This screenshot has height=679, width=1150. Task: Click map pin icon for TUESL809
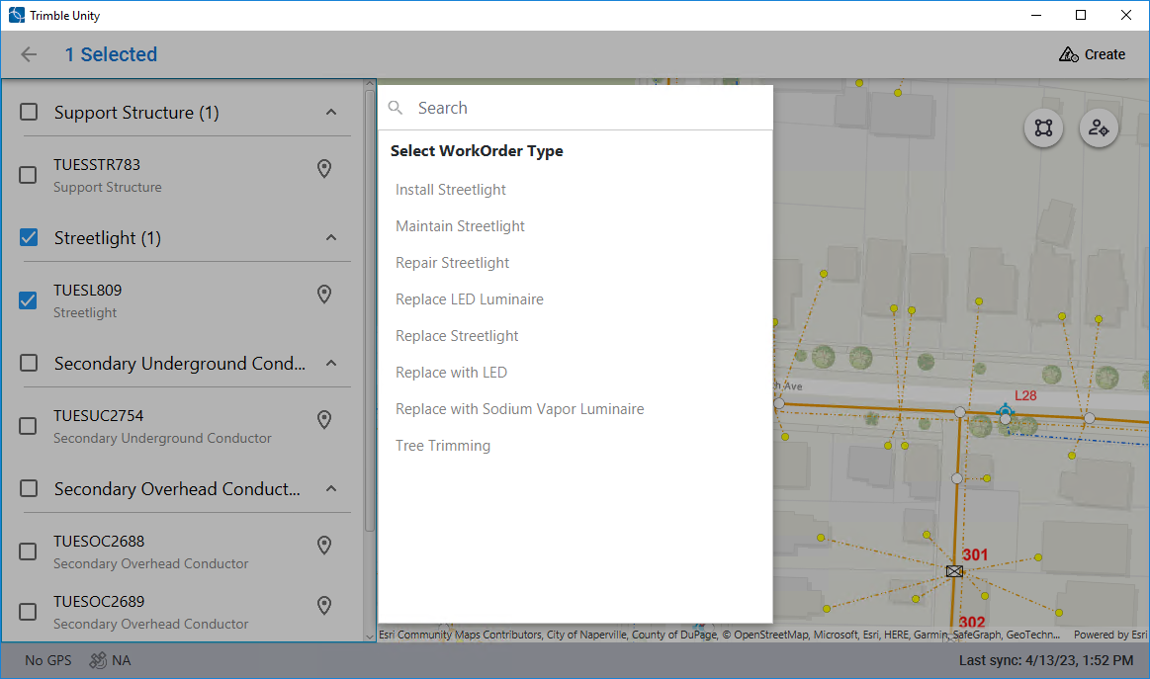pyautogui.click(x=323, y=296)
